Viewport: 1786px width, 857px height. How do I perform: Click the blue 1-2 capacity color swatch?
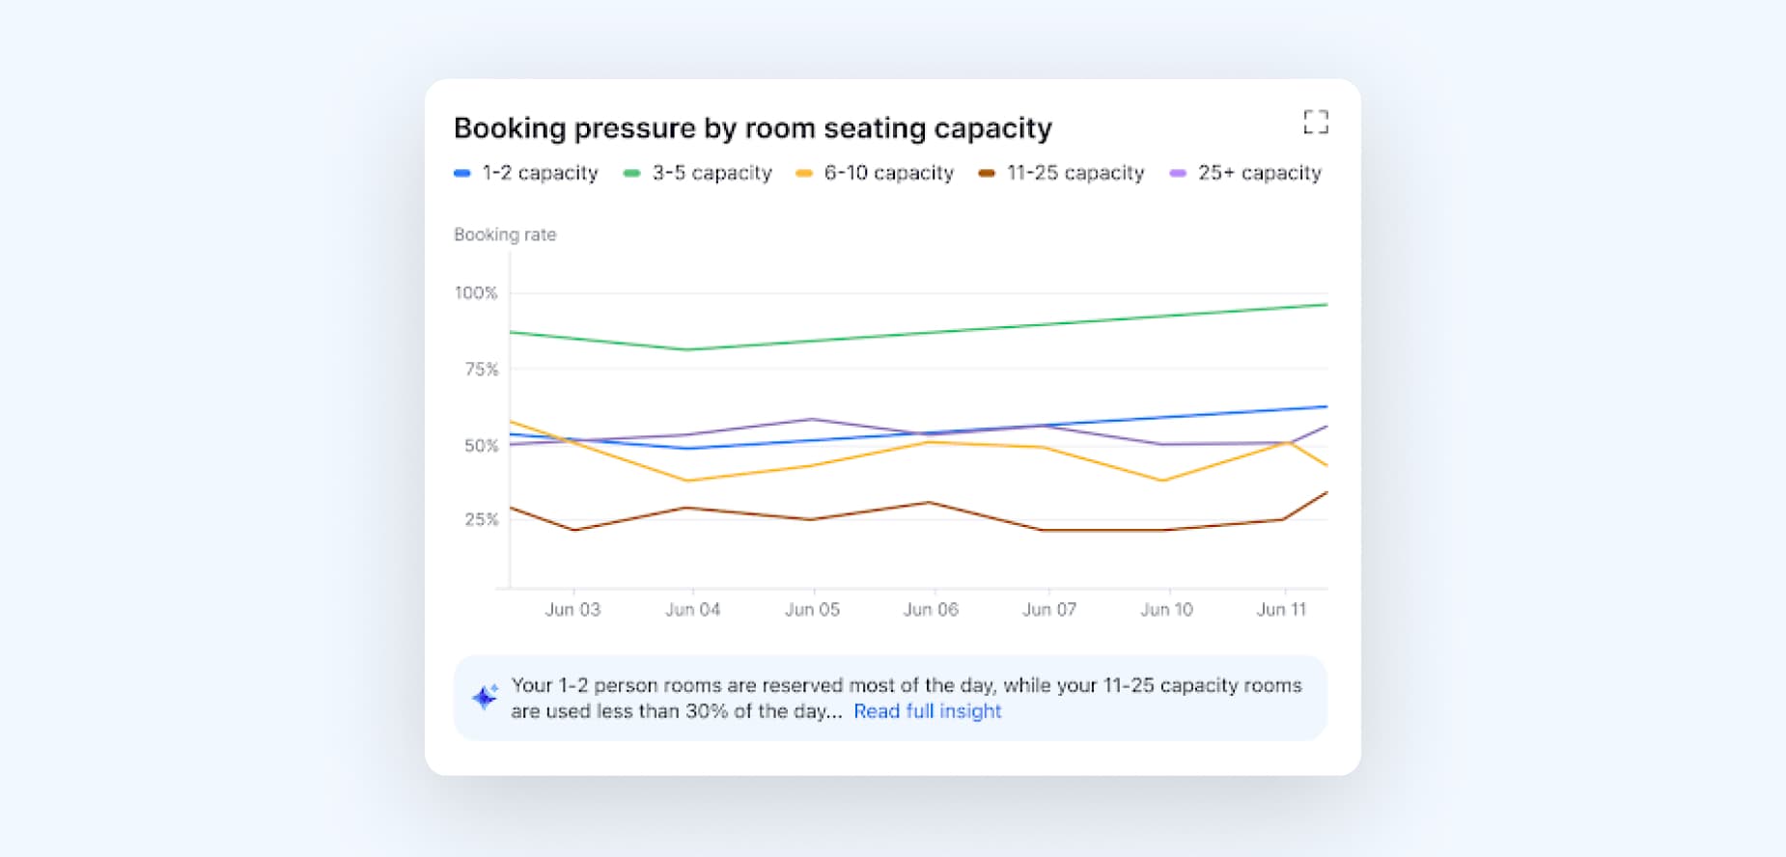click(x=462, y=174)
